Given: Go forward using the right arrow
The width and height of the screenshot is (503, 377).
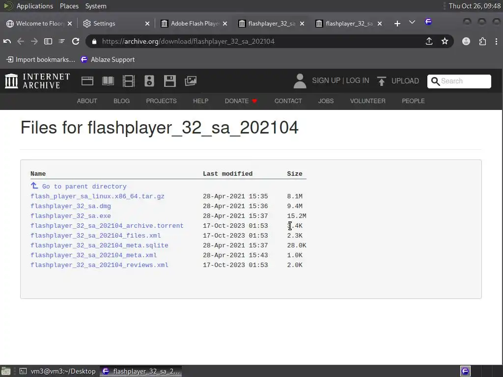Looking at the screenshot, I should 34,41.
